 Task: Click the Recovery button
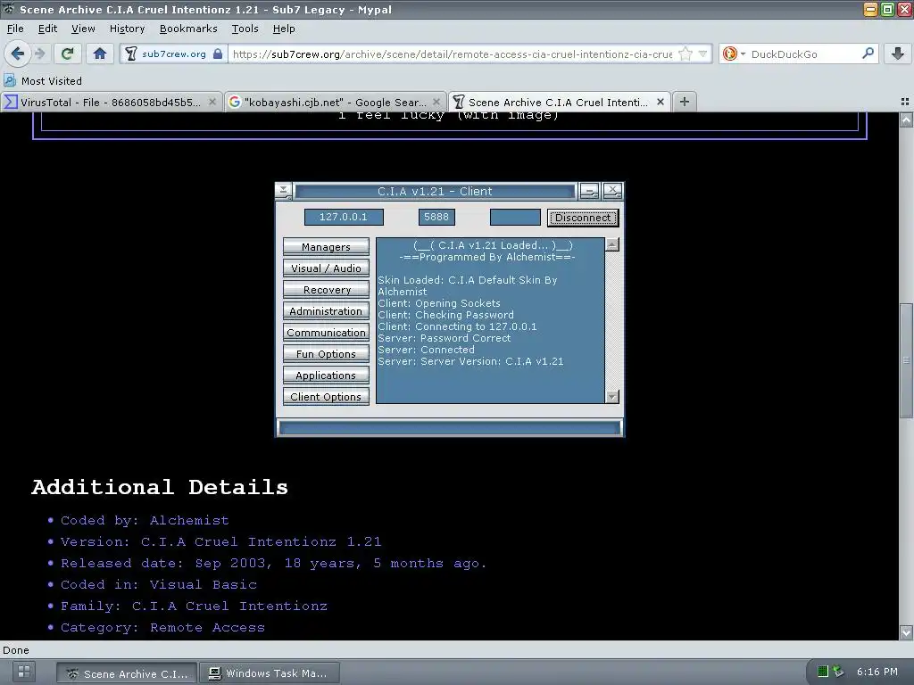click(x=326, y=290)
